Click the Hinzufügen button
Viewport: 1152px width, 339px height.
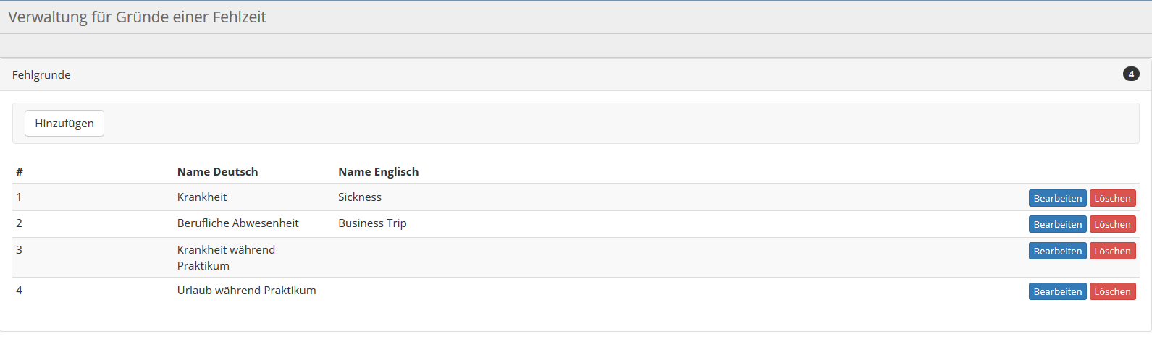coord(64,124)
